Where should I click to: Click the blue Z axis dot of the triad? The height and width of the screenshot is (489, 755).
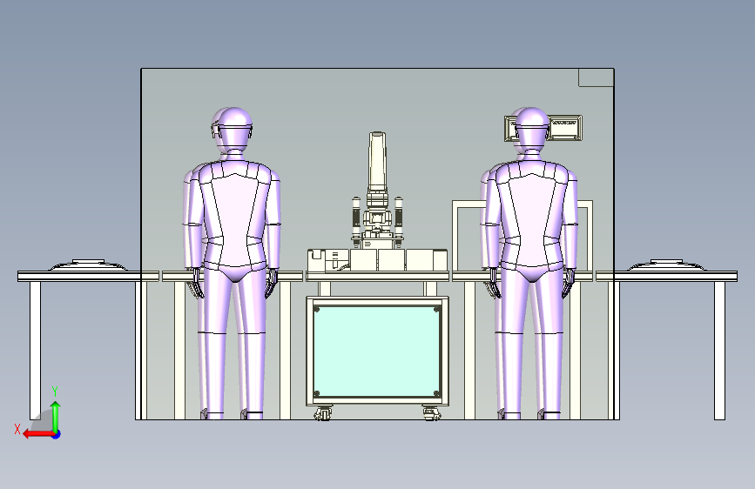57,434
